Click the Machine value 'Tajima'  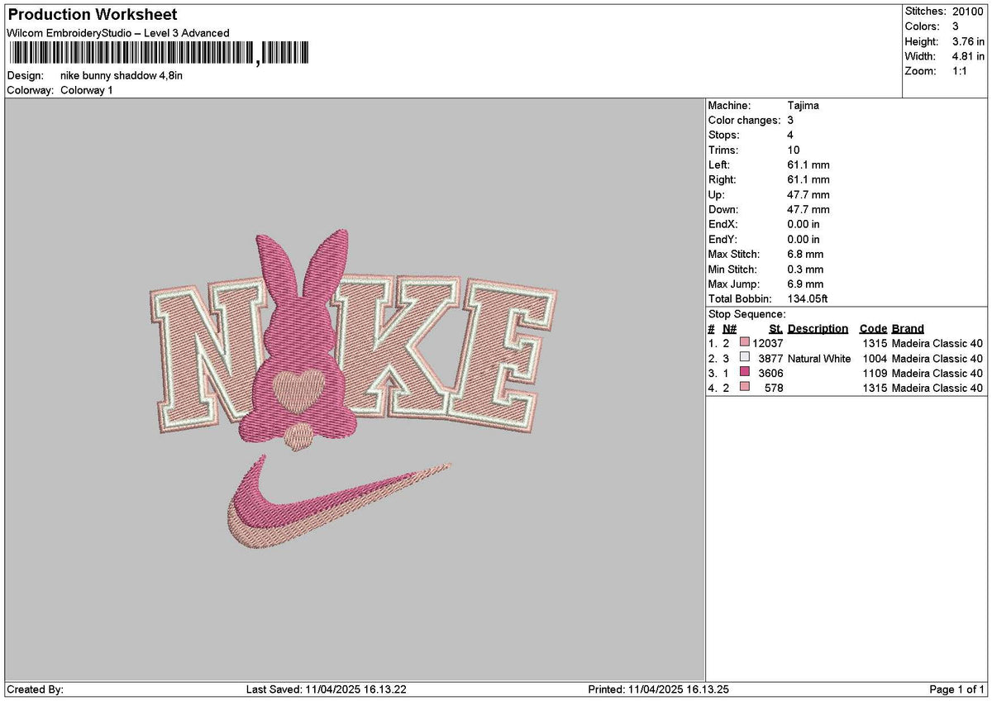(804, 106)
